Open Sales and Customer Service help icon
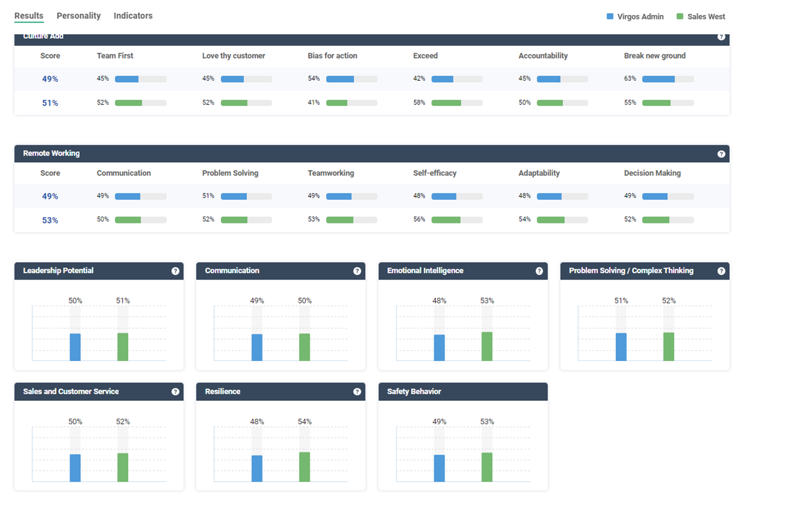This screenshot has width=806, height=506. (175, 392)
